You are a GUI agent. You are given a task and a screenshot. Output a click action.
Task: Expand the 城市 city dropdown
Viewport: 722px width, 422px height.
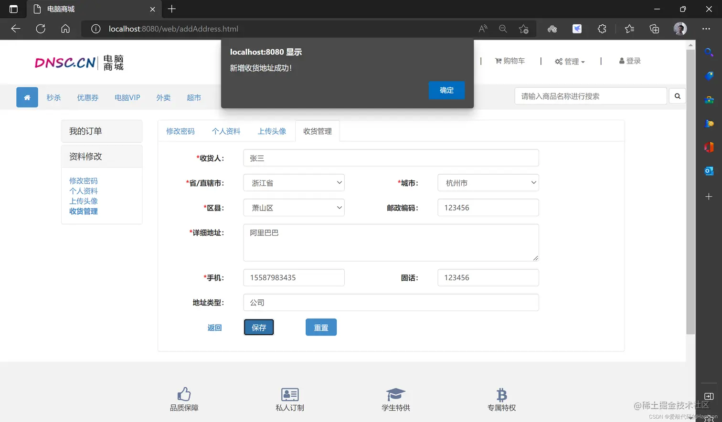[488, 182]
